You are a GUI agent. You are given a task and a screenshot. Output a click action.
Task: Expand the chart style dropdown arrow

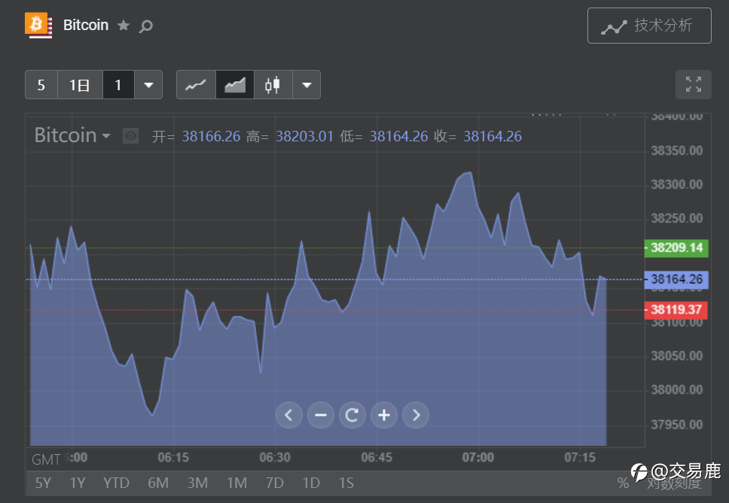click(x=307, y=85)
